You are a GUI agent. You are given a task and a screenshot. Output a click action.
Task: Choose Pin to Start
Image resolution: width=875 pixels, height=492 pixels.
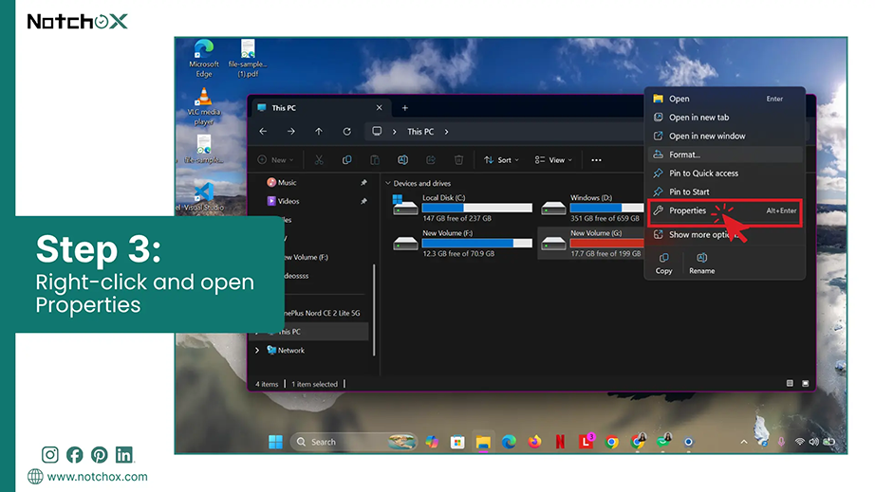pyautogui.click(x=725, y=191)
